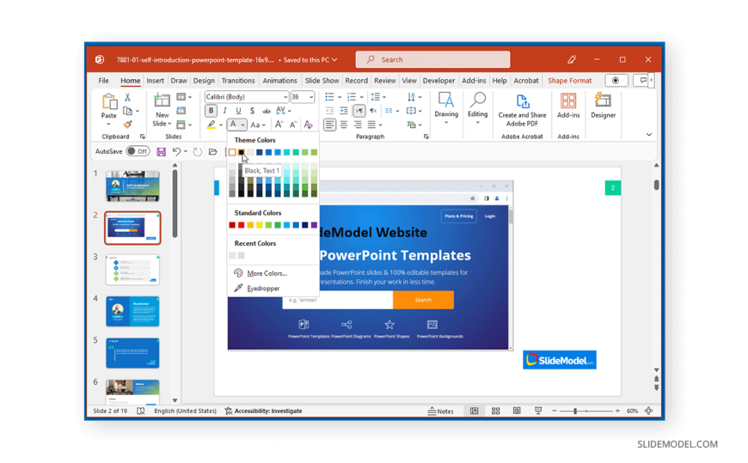Select the Eyedropper tool
The image size is (748, 463).
[262, 289]
